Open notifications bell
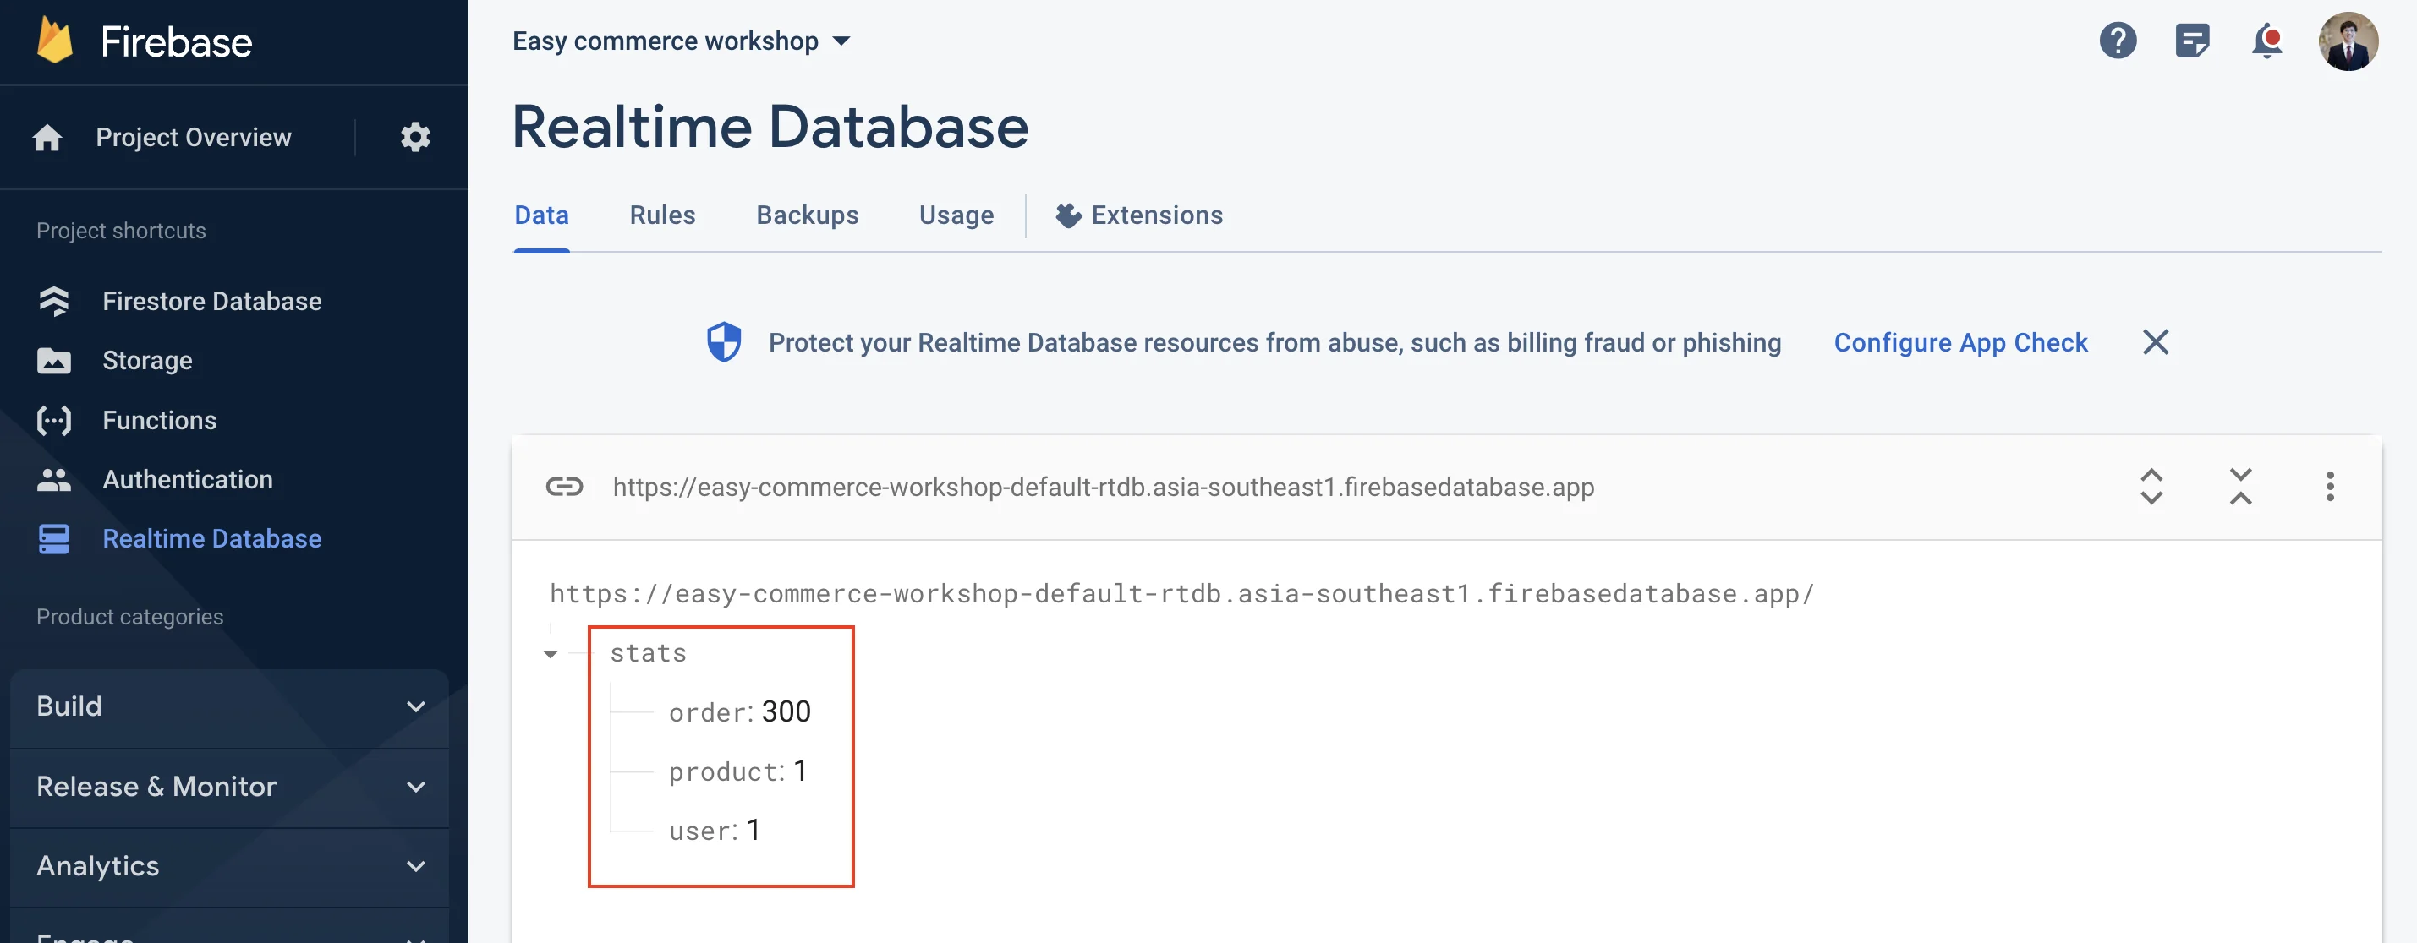This screenshot has width=2417, height=943. [2266, 41]
